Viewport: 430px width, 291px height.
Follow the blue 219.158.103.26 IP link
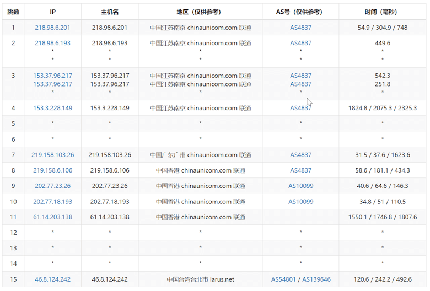[52, 155]
